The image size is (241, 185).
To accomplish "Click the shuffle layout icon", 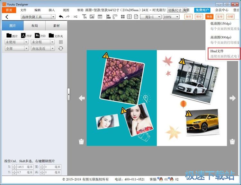I will click(x=76, y=17).
